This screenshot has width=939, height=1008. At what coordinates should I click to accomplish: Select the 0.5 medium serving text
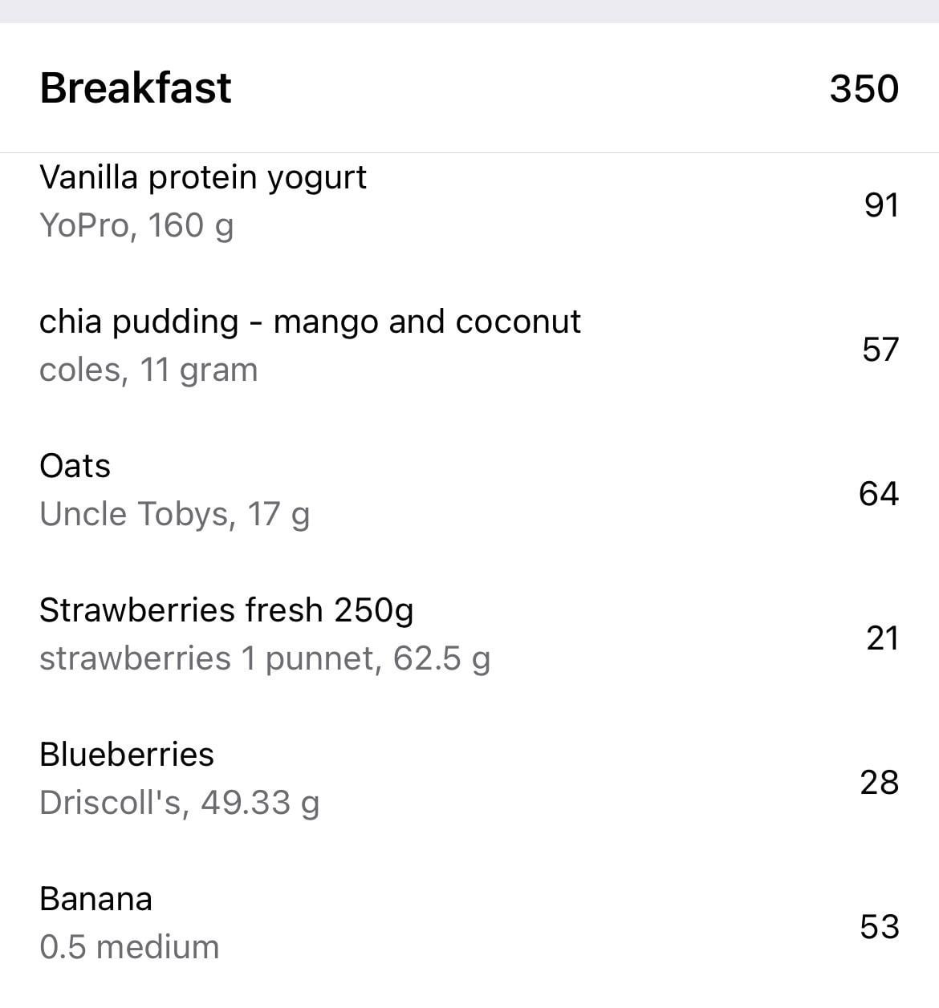click(129, 947)
